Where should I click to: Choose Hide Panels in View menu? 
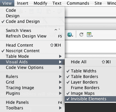(x=32, y=102)
